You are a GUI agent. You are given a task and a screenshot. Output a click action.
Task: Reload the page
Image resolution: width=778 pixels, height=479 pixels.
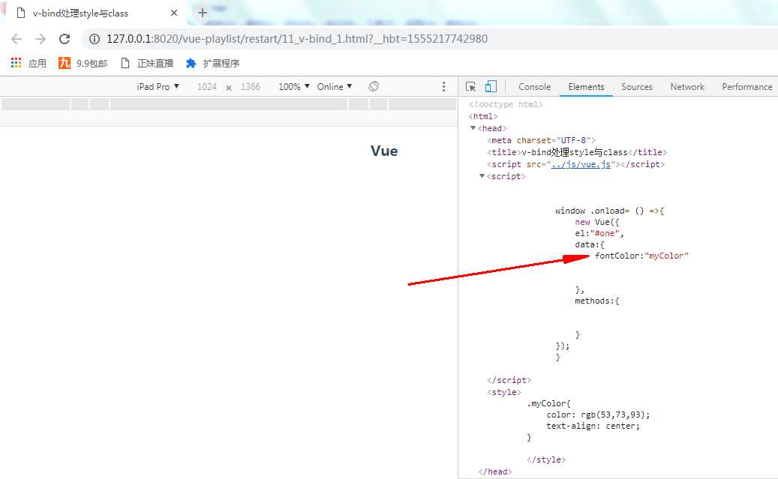click(65, 39)
